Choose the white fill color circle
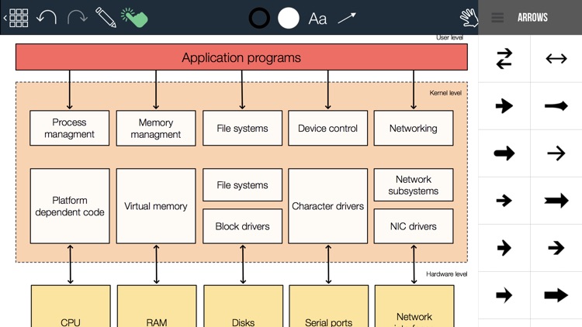 [289, 18]
